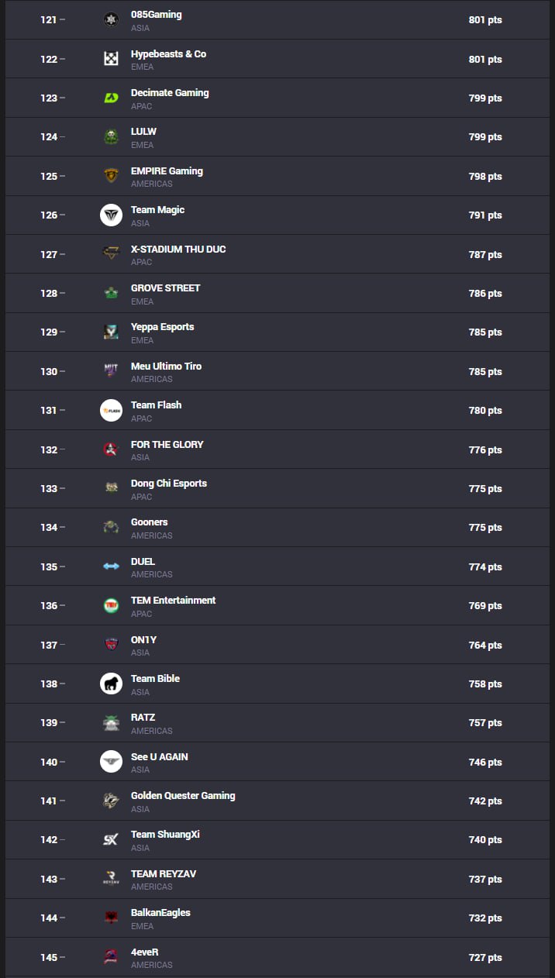Select BalkanEagles' 732 pts score

click(x=485, y=918)
